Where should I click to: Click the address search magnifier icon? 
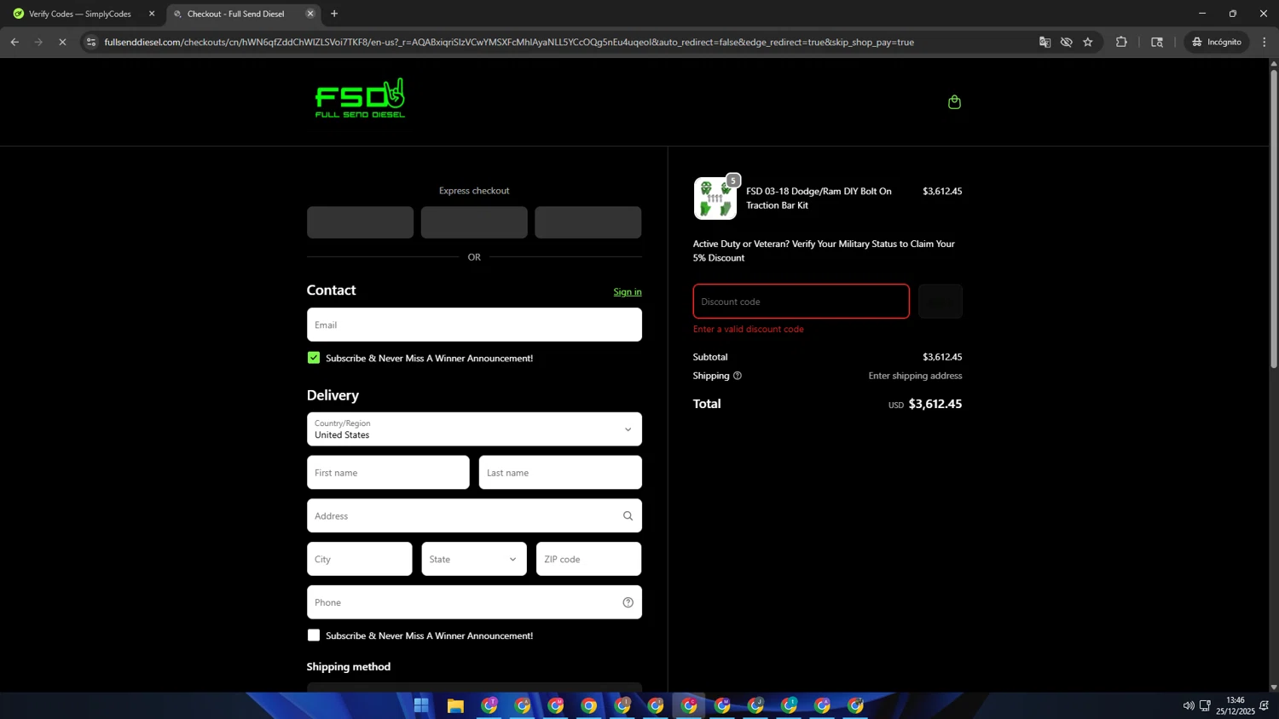pos(628,516)
